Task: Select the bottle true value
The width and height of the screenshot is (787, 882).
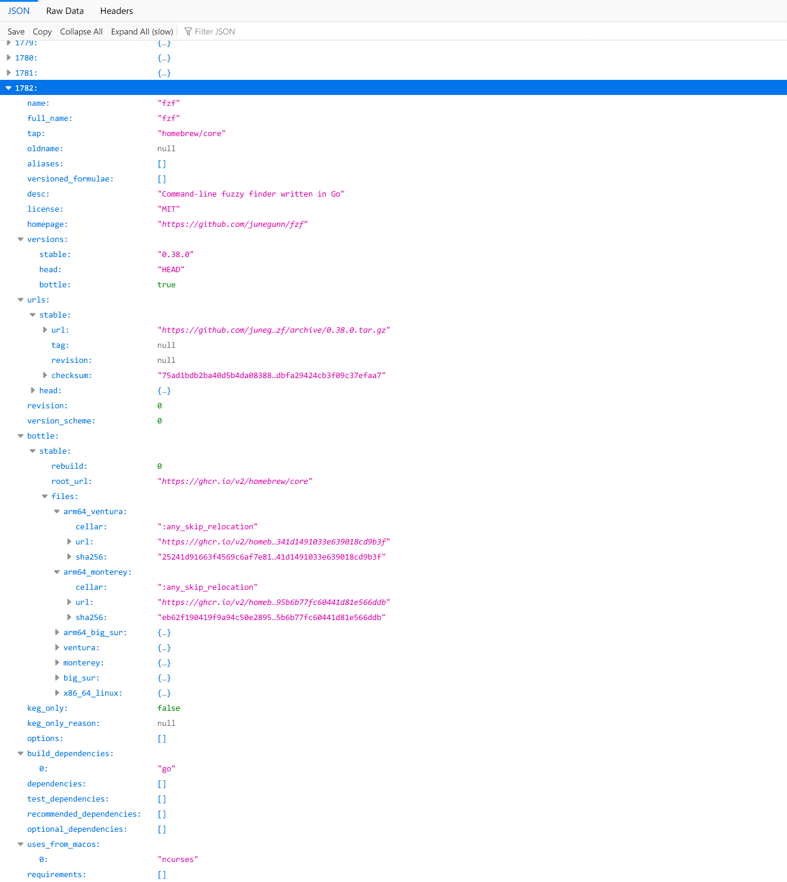Action: click(166, 284)
